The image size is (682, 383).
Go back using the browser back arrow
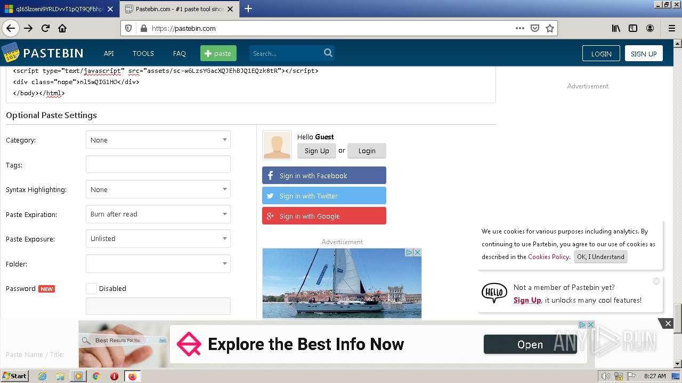(x=11, y=28)
